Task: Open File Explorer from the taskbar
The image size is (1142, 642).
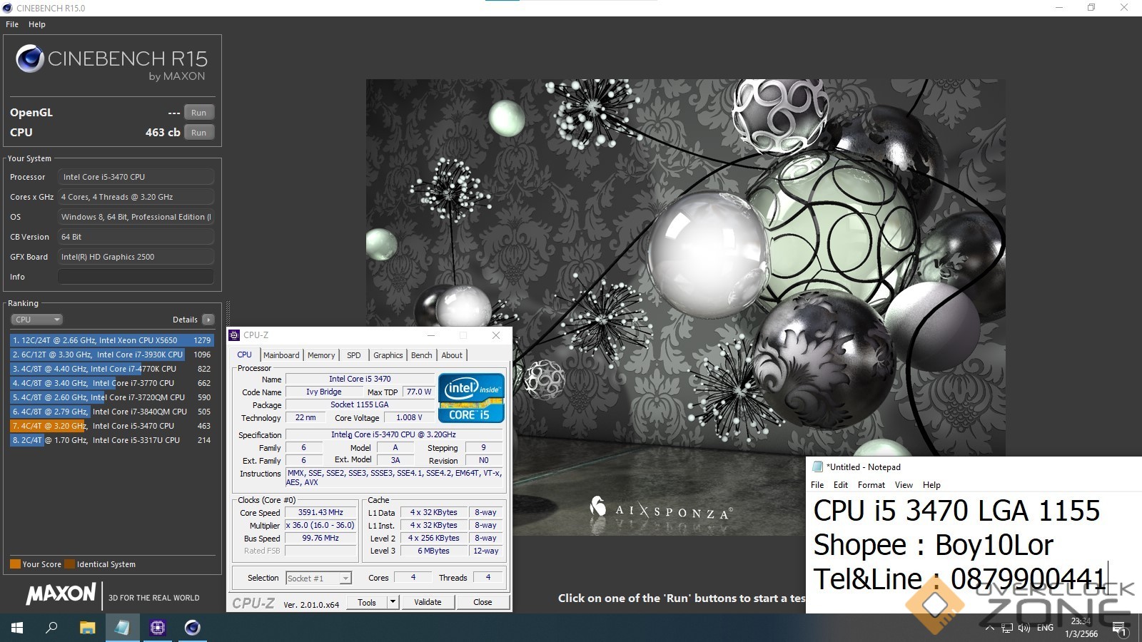Action: pos(87,628)
